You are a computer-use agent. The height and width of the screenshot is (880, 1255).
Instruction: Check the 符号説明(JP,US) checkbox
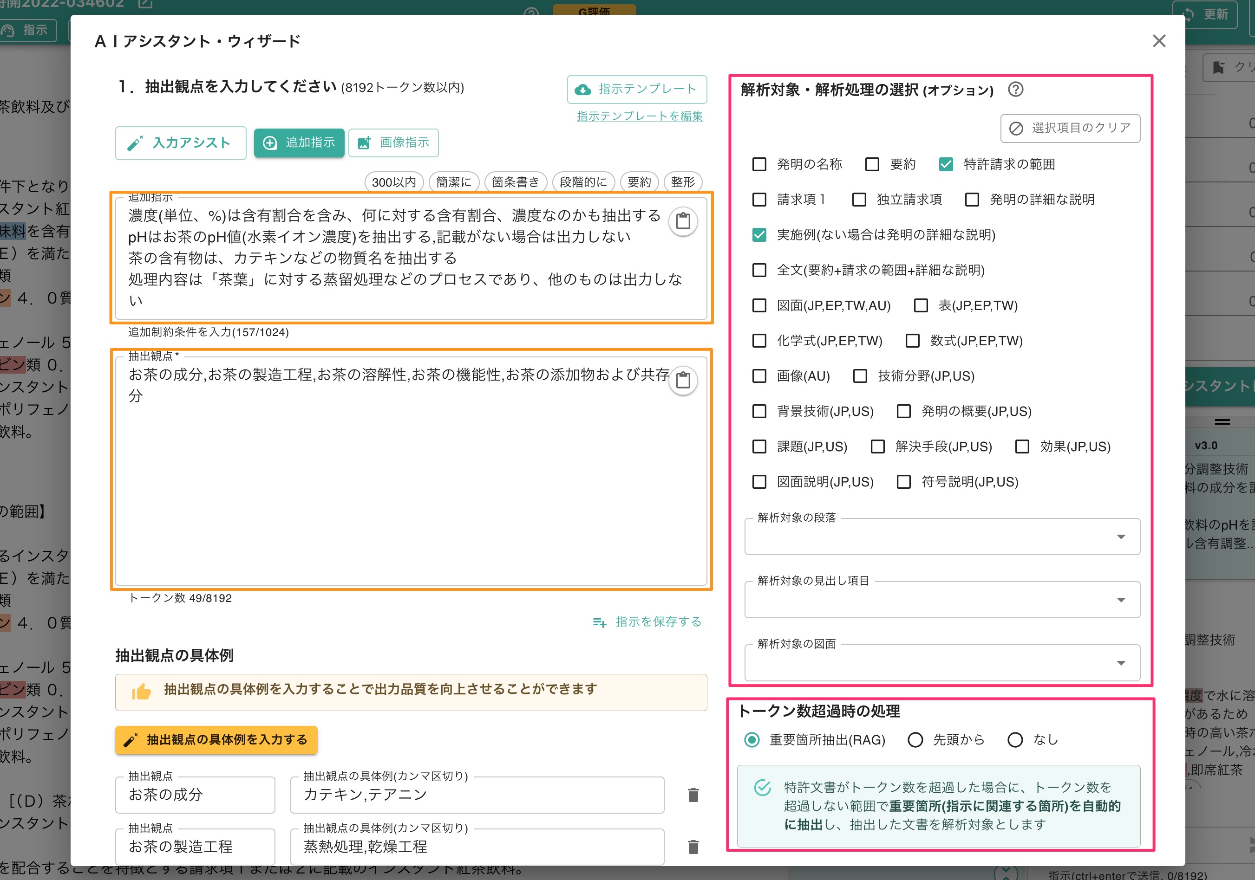coord(903,482)
